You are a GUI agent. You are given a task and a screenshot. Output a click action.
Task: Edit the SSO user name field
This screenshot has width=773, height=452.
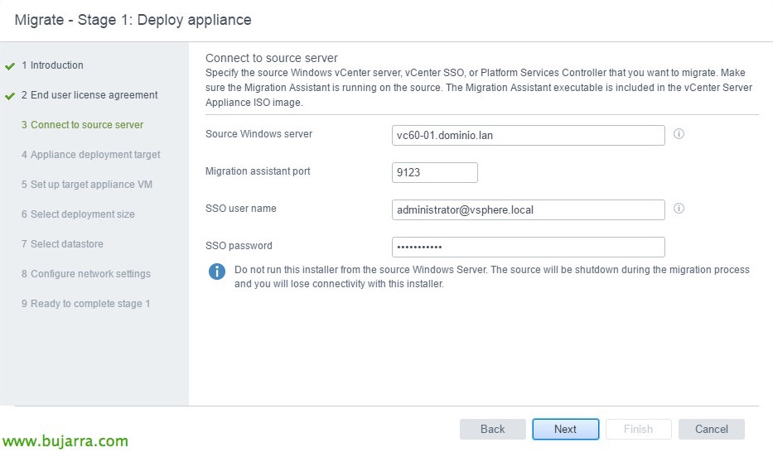point(528,209)
